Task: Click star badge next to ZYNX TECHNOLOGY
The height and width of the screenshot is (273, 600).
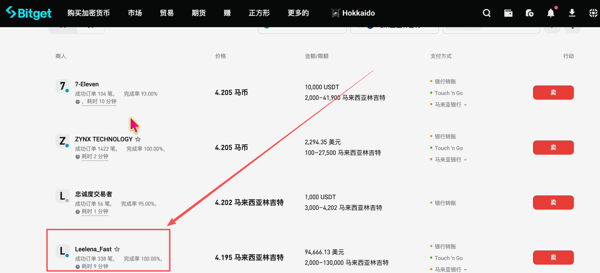Action: click(138, 139)
